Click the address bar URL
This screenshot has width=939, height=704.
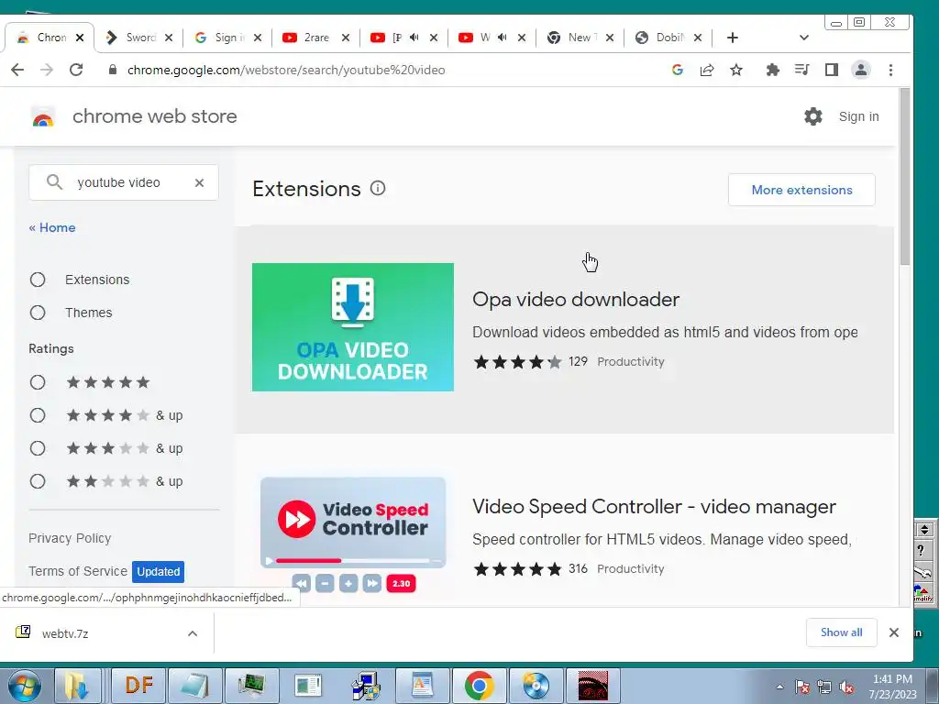pyautogui.click(x=286, y=70)
